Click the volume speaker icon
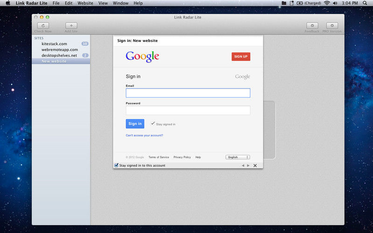This screenshot has width=373, height=233. (x=335, y=3)
